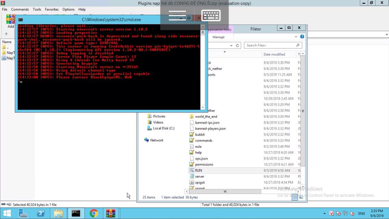389x219 pixels.
Task: Launch PowerShell from the taskbar
Action: tap(41, 214)
